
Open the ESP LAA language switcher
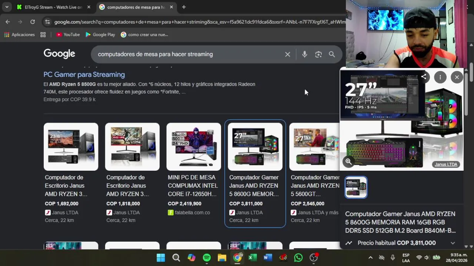pos(406,258)
